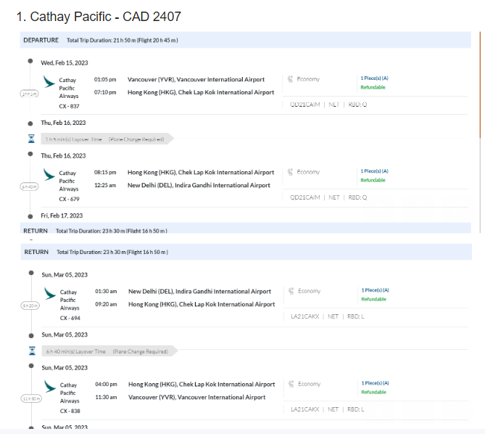
Task: Open the 1 Piece(s) (A) baggage link for flight CX-694
Action: (375, 290)
